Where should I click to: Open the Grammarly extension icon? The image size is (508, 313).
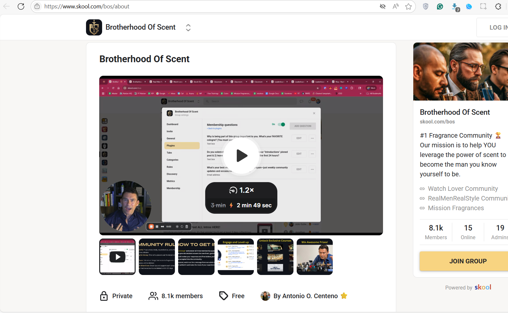[440, 6]
